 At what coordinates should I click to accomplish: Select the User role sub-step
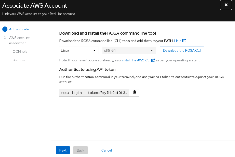point(19,60)
